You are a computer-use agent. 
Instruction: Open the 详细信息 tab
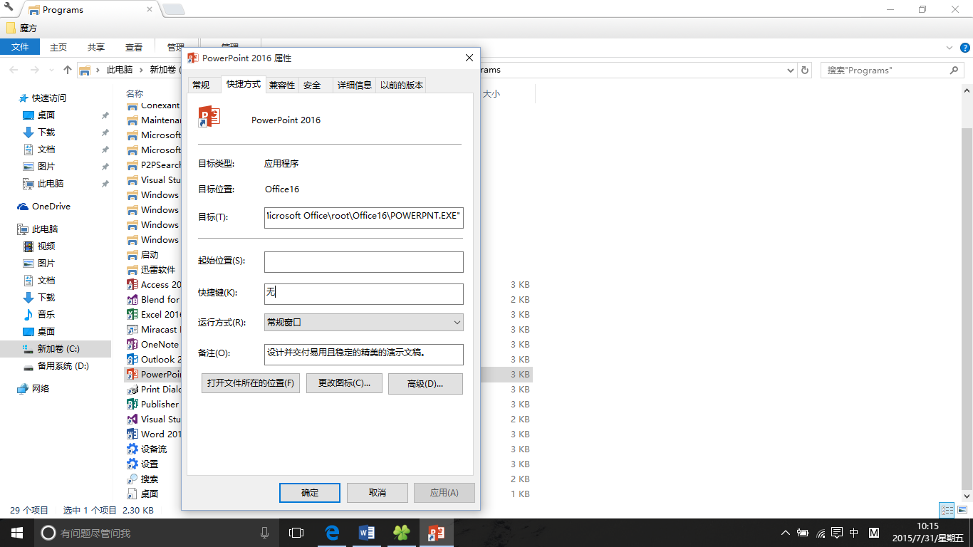[x=355, y=85]
